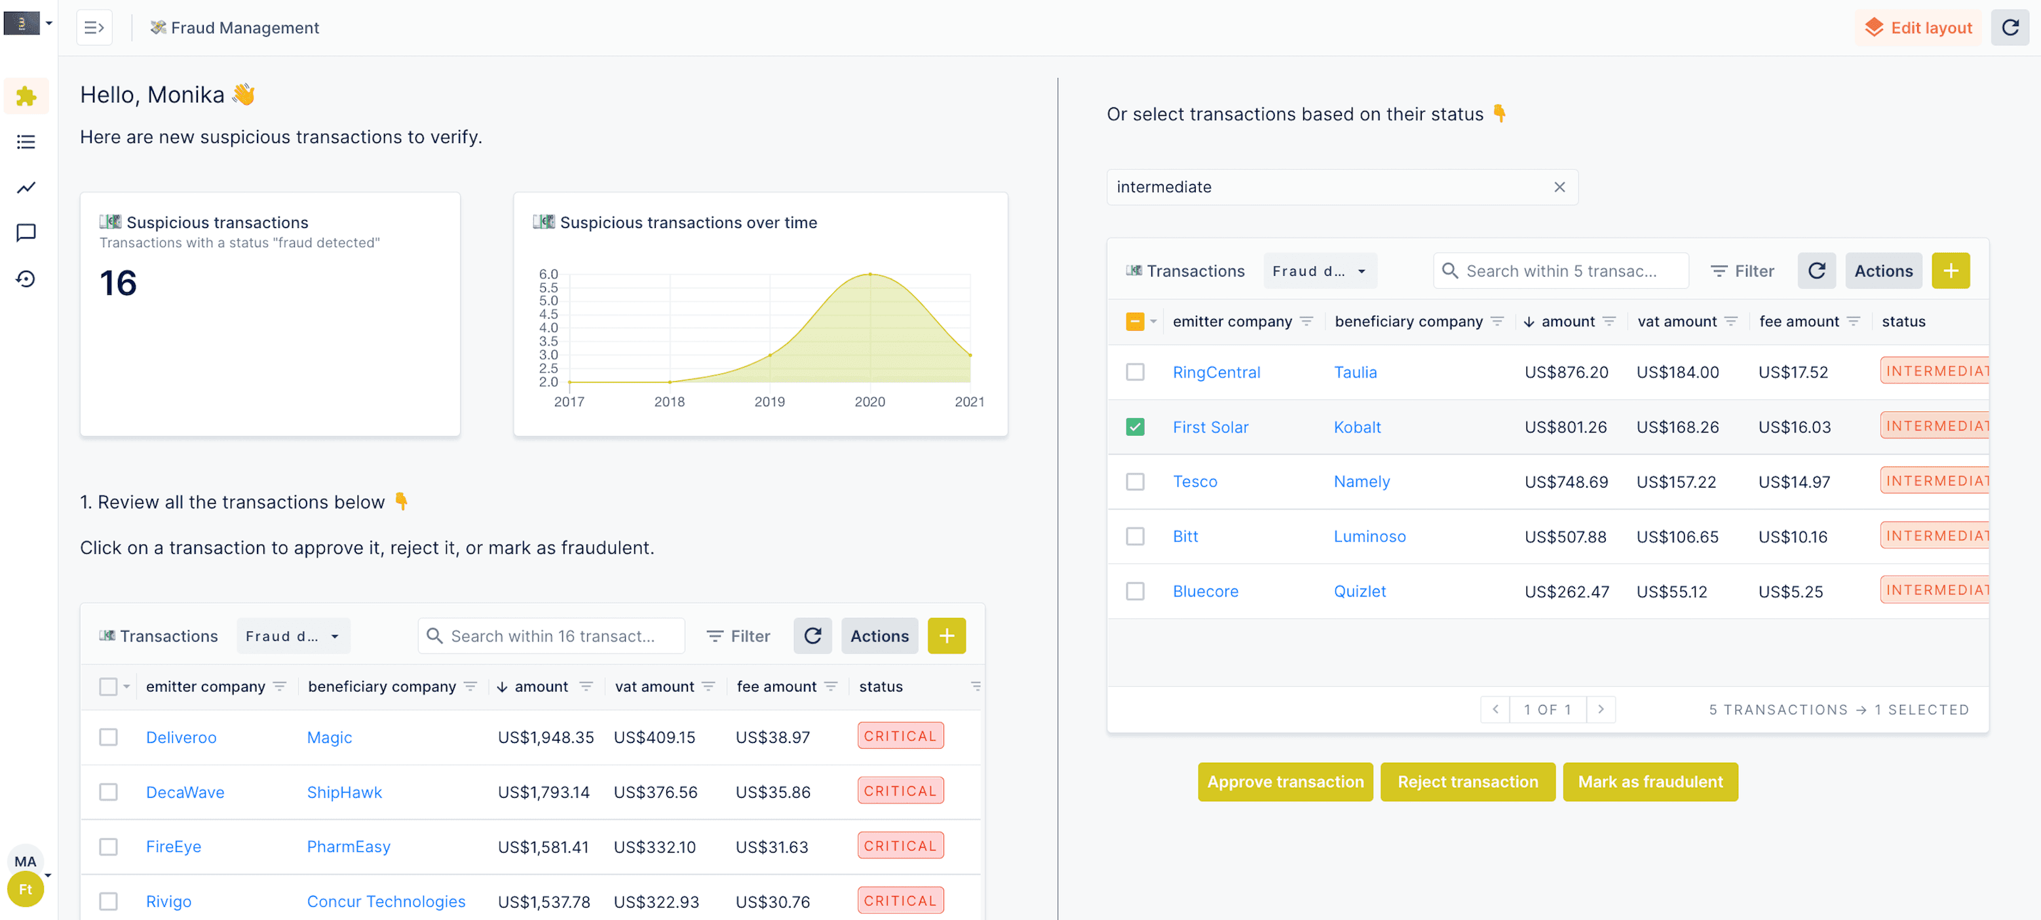Screen dimensions: 2041x920
Task: Click amount sort arrow in right table
Action: (x=1529, y=322)
